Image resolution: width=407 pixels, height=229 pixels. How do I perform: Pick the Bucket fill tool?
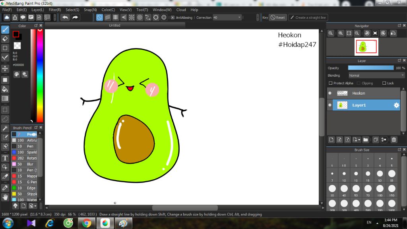click(x=5, y=89)
